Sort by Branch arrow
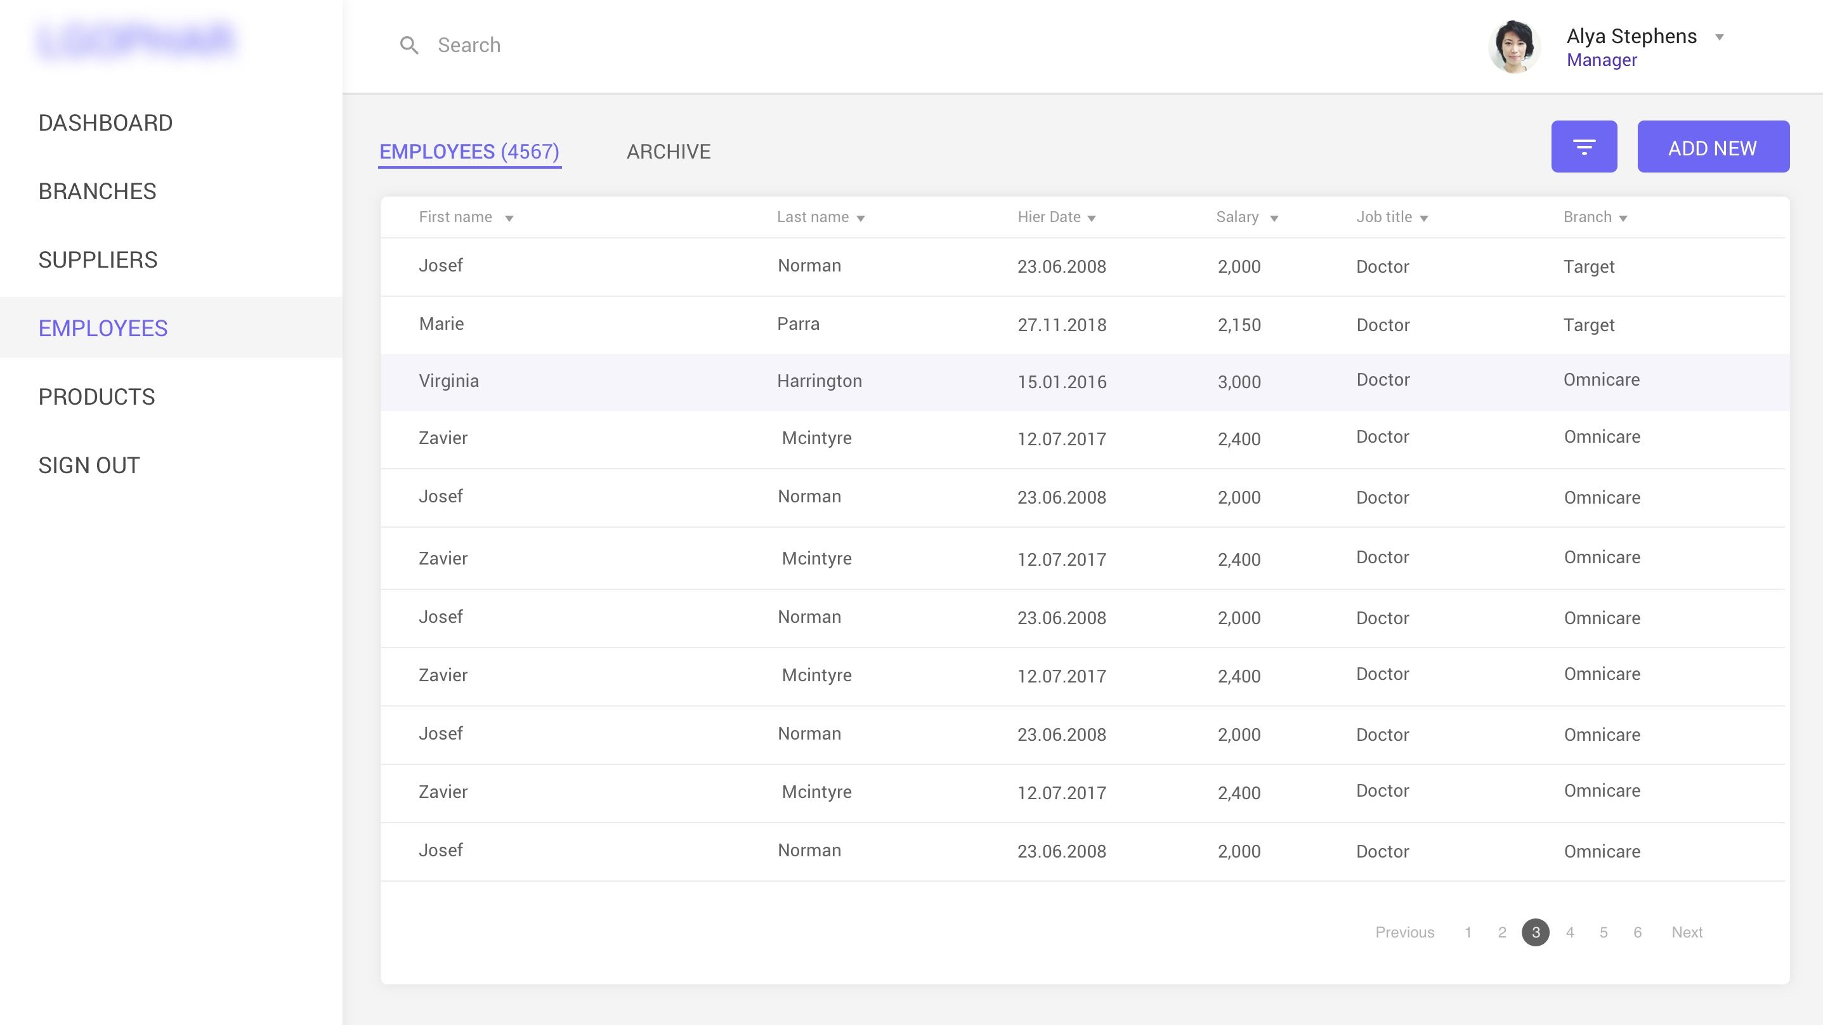The height and width of the screenshot is (1025, 1823). click(1623, 218)
